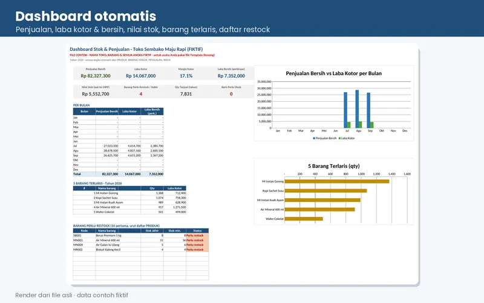Click the green Sep Laba Kotor bar
This screenshot has height=303, width=484.
(x=372, y=125)
